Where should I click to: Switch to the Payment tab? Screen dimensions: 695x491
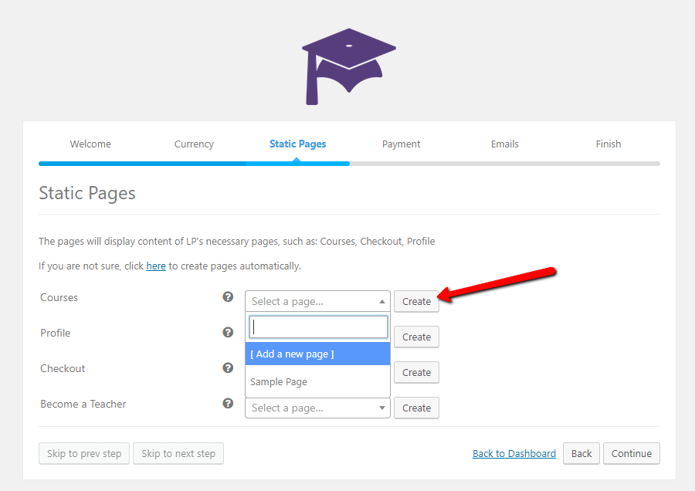coord(401,144)
